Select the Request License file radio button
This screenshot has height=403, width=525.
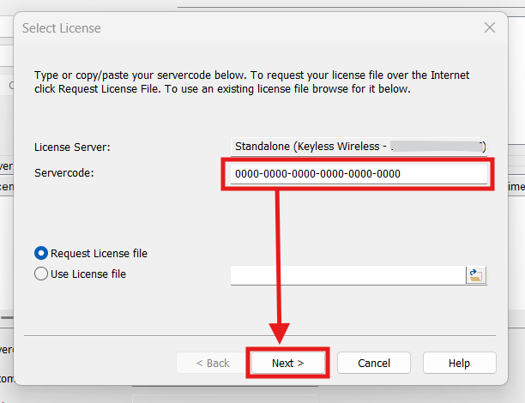[x=41, y=254]
